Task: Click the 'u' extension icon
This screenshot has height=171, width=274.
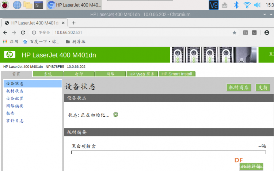Action: [254, 32]
